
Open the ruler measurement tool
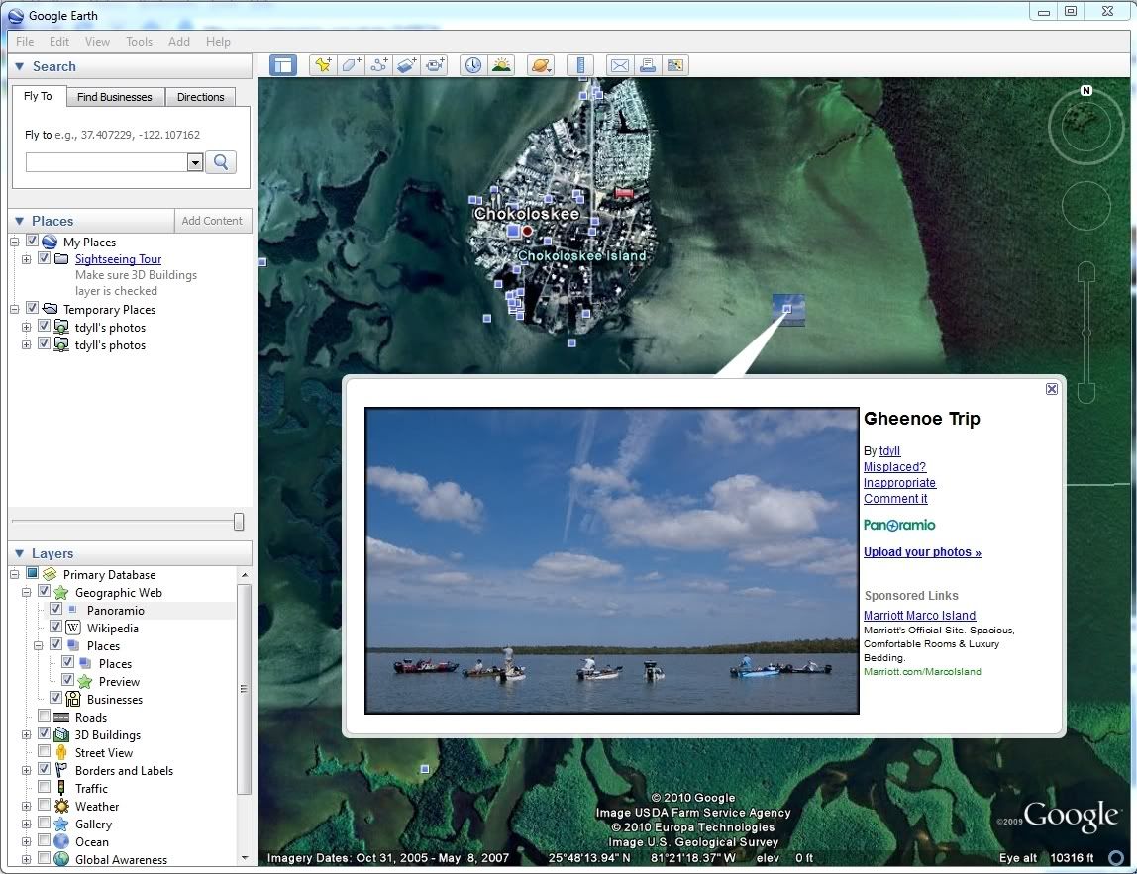(x=580, y=65)
